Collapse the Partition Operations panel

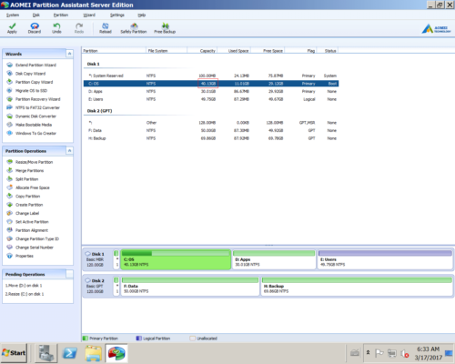click(69, 151)
